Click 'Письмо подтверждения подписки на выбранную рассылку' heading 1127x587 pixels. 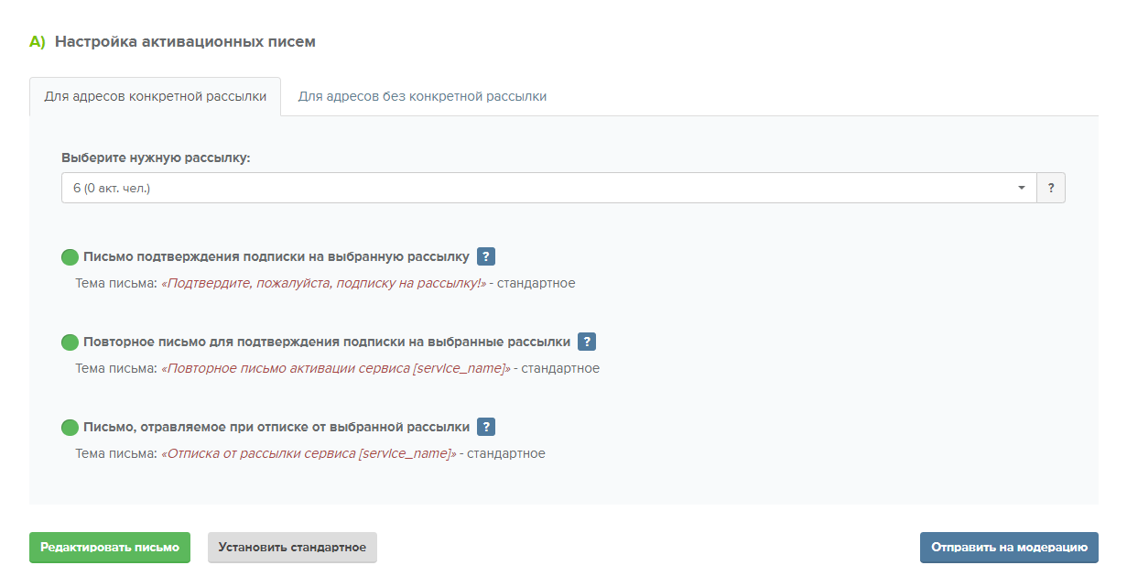[276, 256]
